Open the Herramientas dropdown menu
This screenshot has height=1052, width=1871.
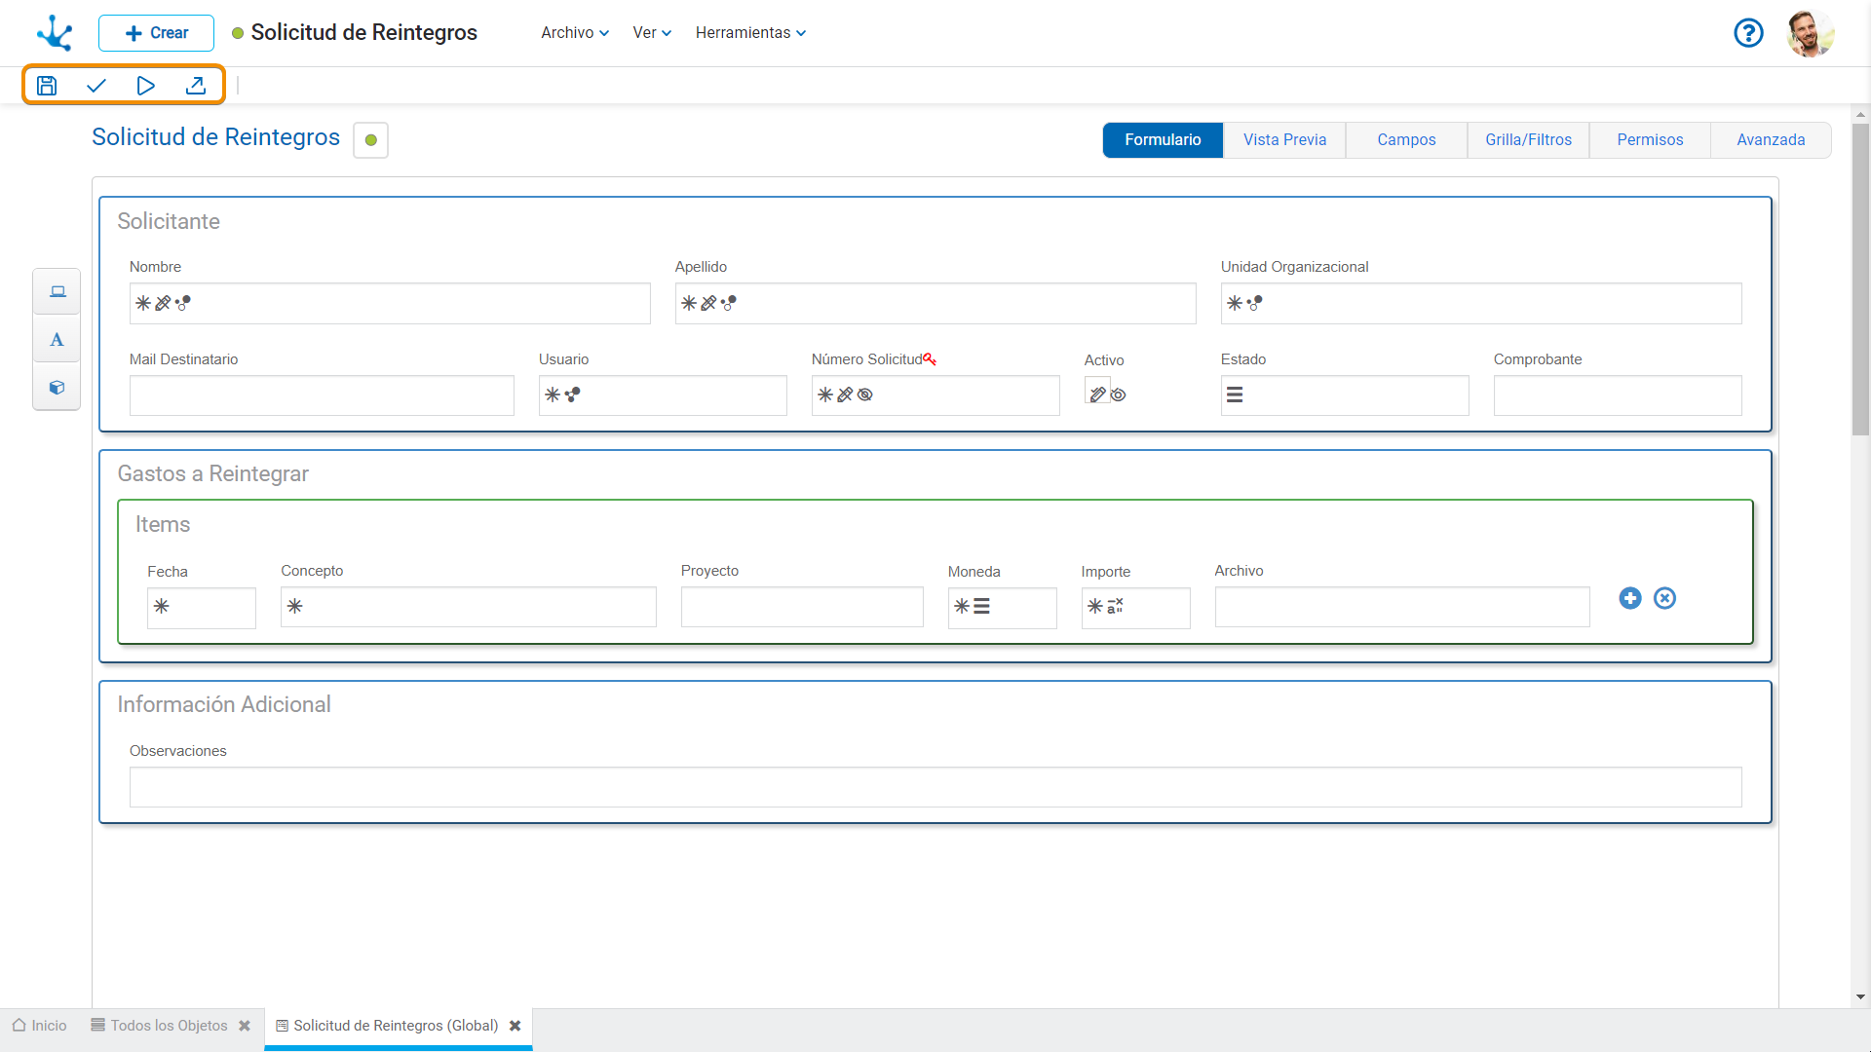750,33
